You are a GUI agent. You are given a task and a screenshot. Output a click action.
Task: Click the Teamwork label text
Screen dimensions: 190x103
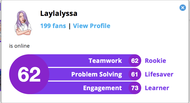(x=105, y=61)
